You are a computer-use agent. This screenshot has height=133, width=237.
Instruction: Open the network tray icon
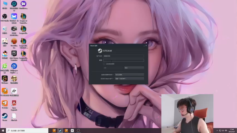(x=220, y=131)
